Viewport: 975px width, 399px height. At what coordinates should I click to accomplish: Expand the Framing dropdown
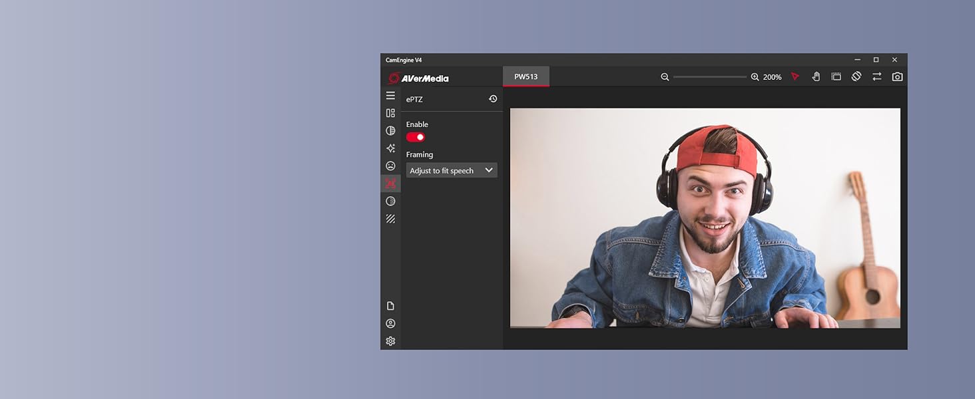(452, 171)
